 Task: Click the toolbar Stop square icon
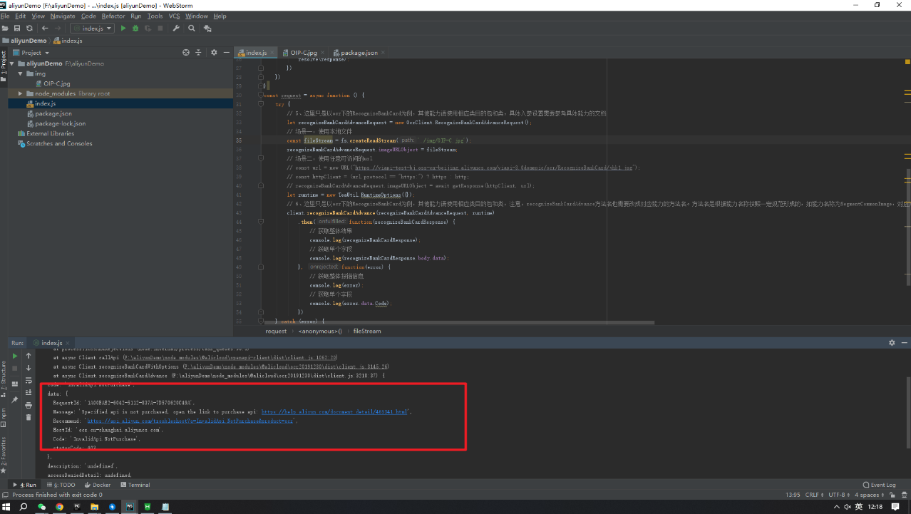pos(160,29)
